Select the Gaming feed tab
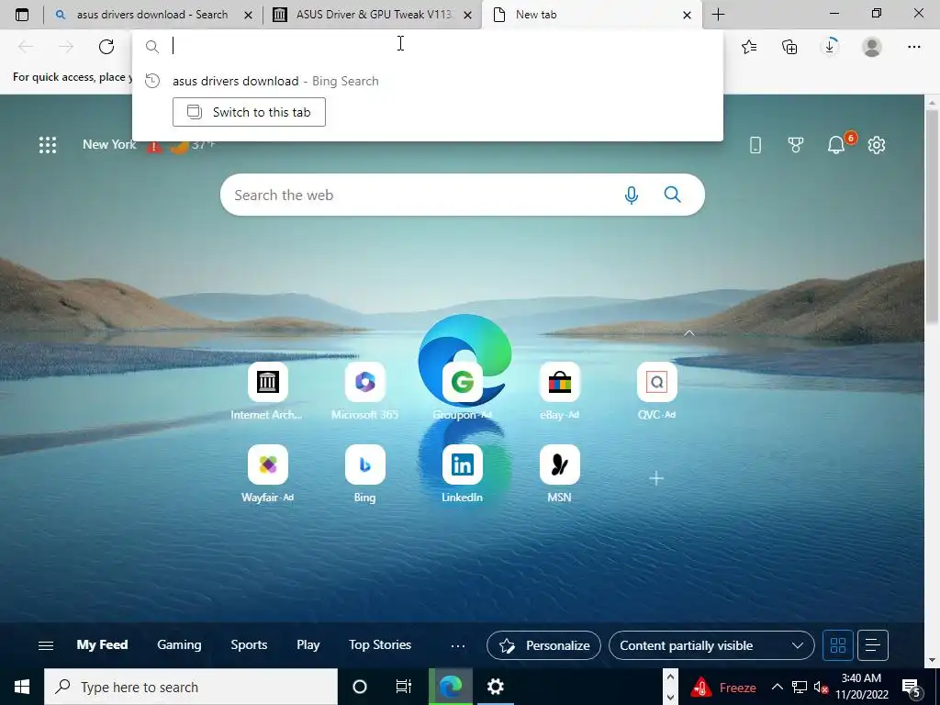The image size is (940, 705). click(179, 644)
